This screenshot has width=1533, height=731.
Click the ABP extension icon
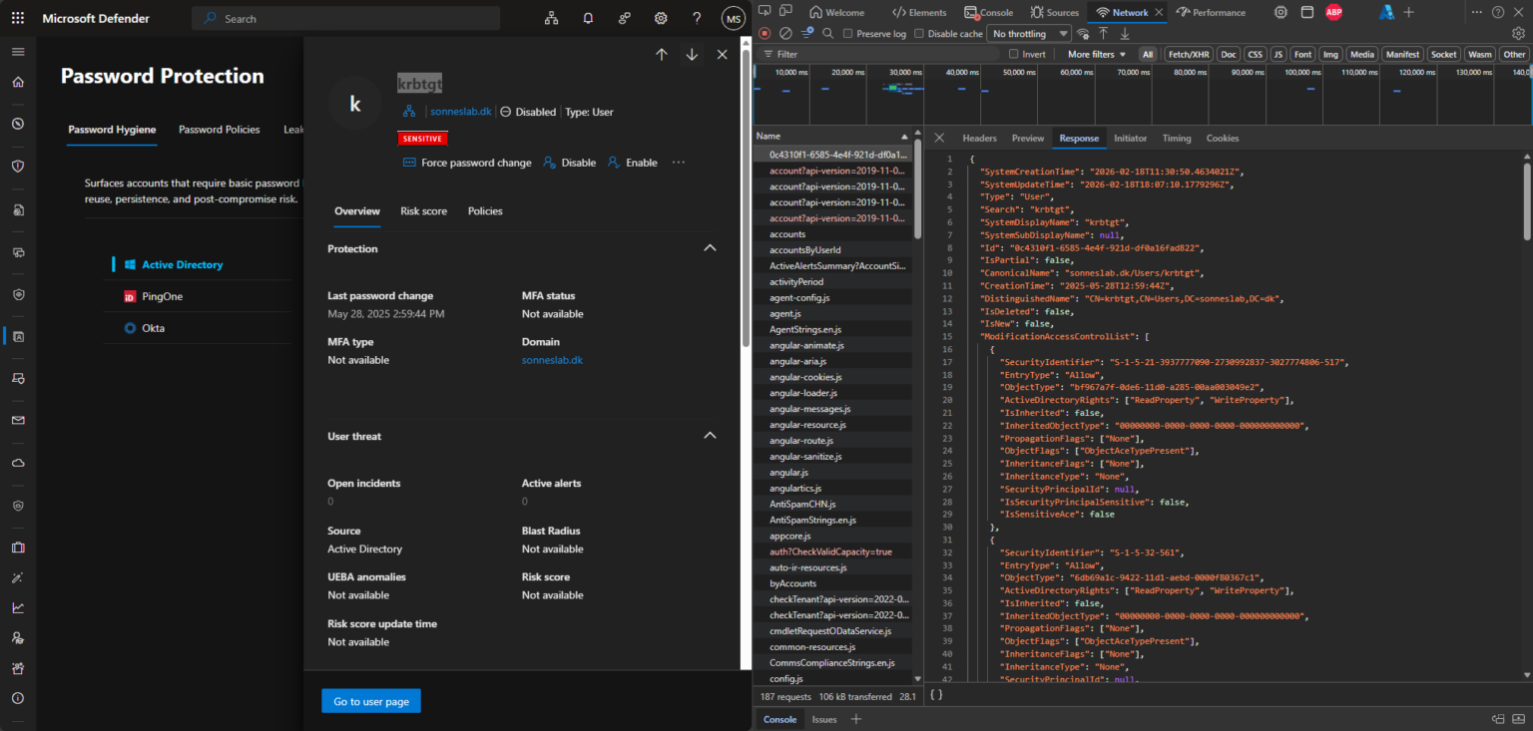pyautogui.click(x=1333, y=12)
